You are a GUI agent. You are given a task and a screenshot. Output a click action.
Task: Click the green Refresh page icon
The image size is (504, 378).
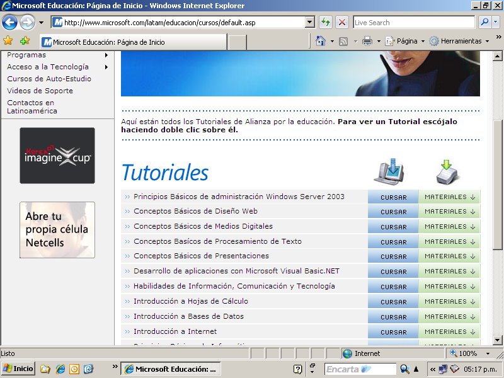click(x=326, y=23)
